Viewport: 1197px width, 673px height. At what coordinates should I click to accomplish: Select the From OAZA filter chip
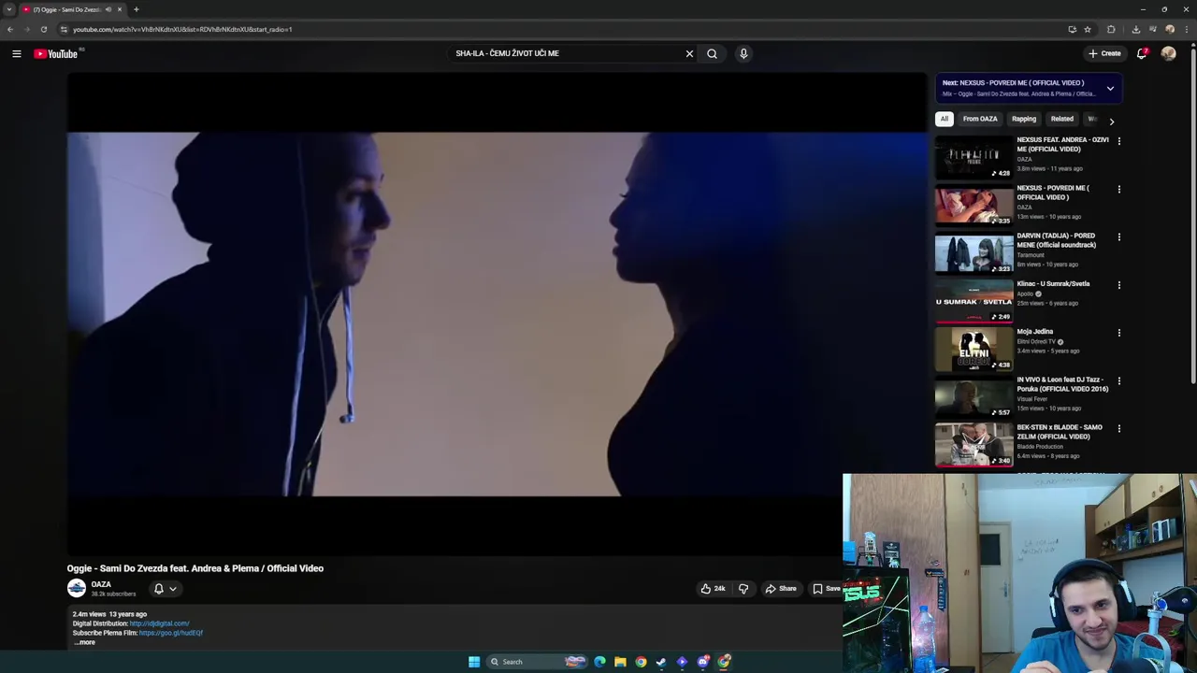pyautogui.click(x=980, y=120)
